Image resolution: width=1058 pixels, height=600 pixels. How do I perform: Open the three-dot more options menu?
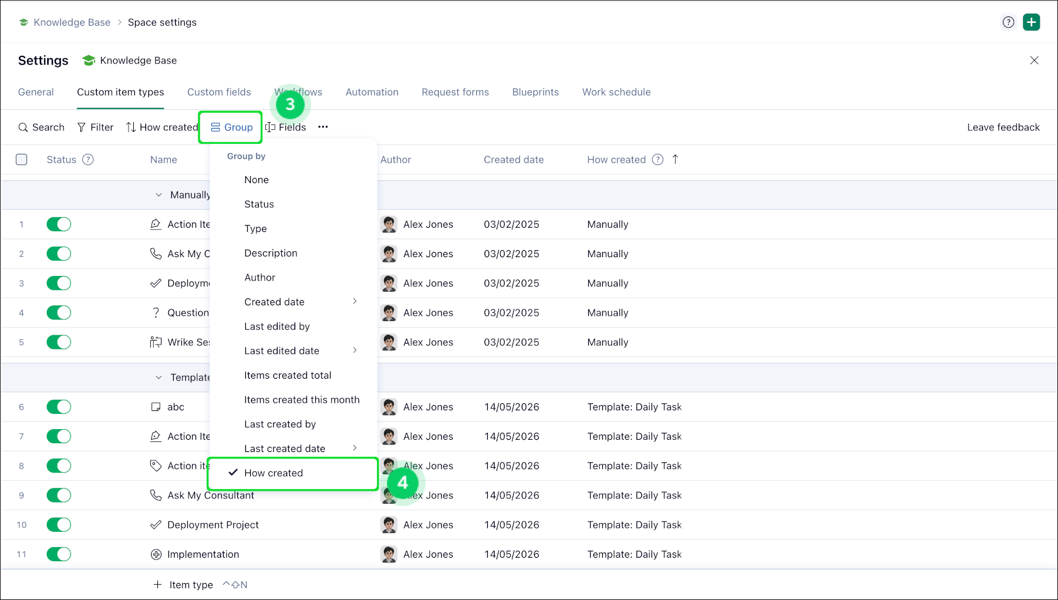[x=323, y=127]
